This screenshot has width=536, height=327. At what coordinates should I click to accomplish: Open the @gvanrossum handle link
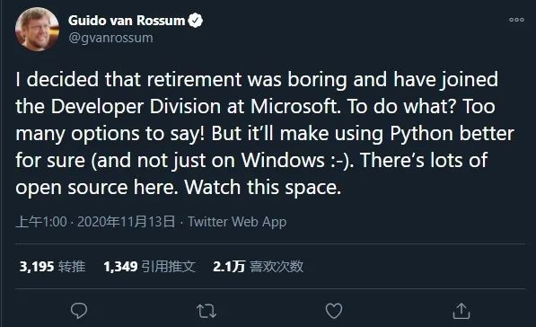110,38
